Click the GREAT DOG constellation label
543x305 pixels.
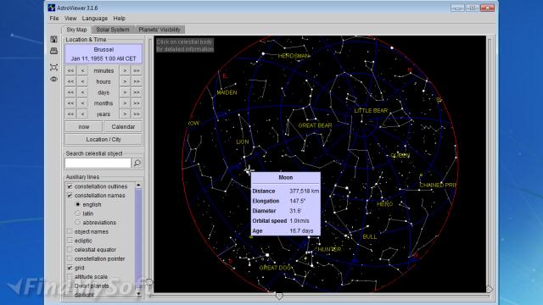point(275,268)
